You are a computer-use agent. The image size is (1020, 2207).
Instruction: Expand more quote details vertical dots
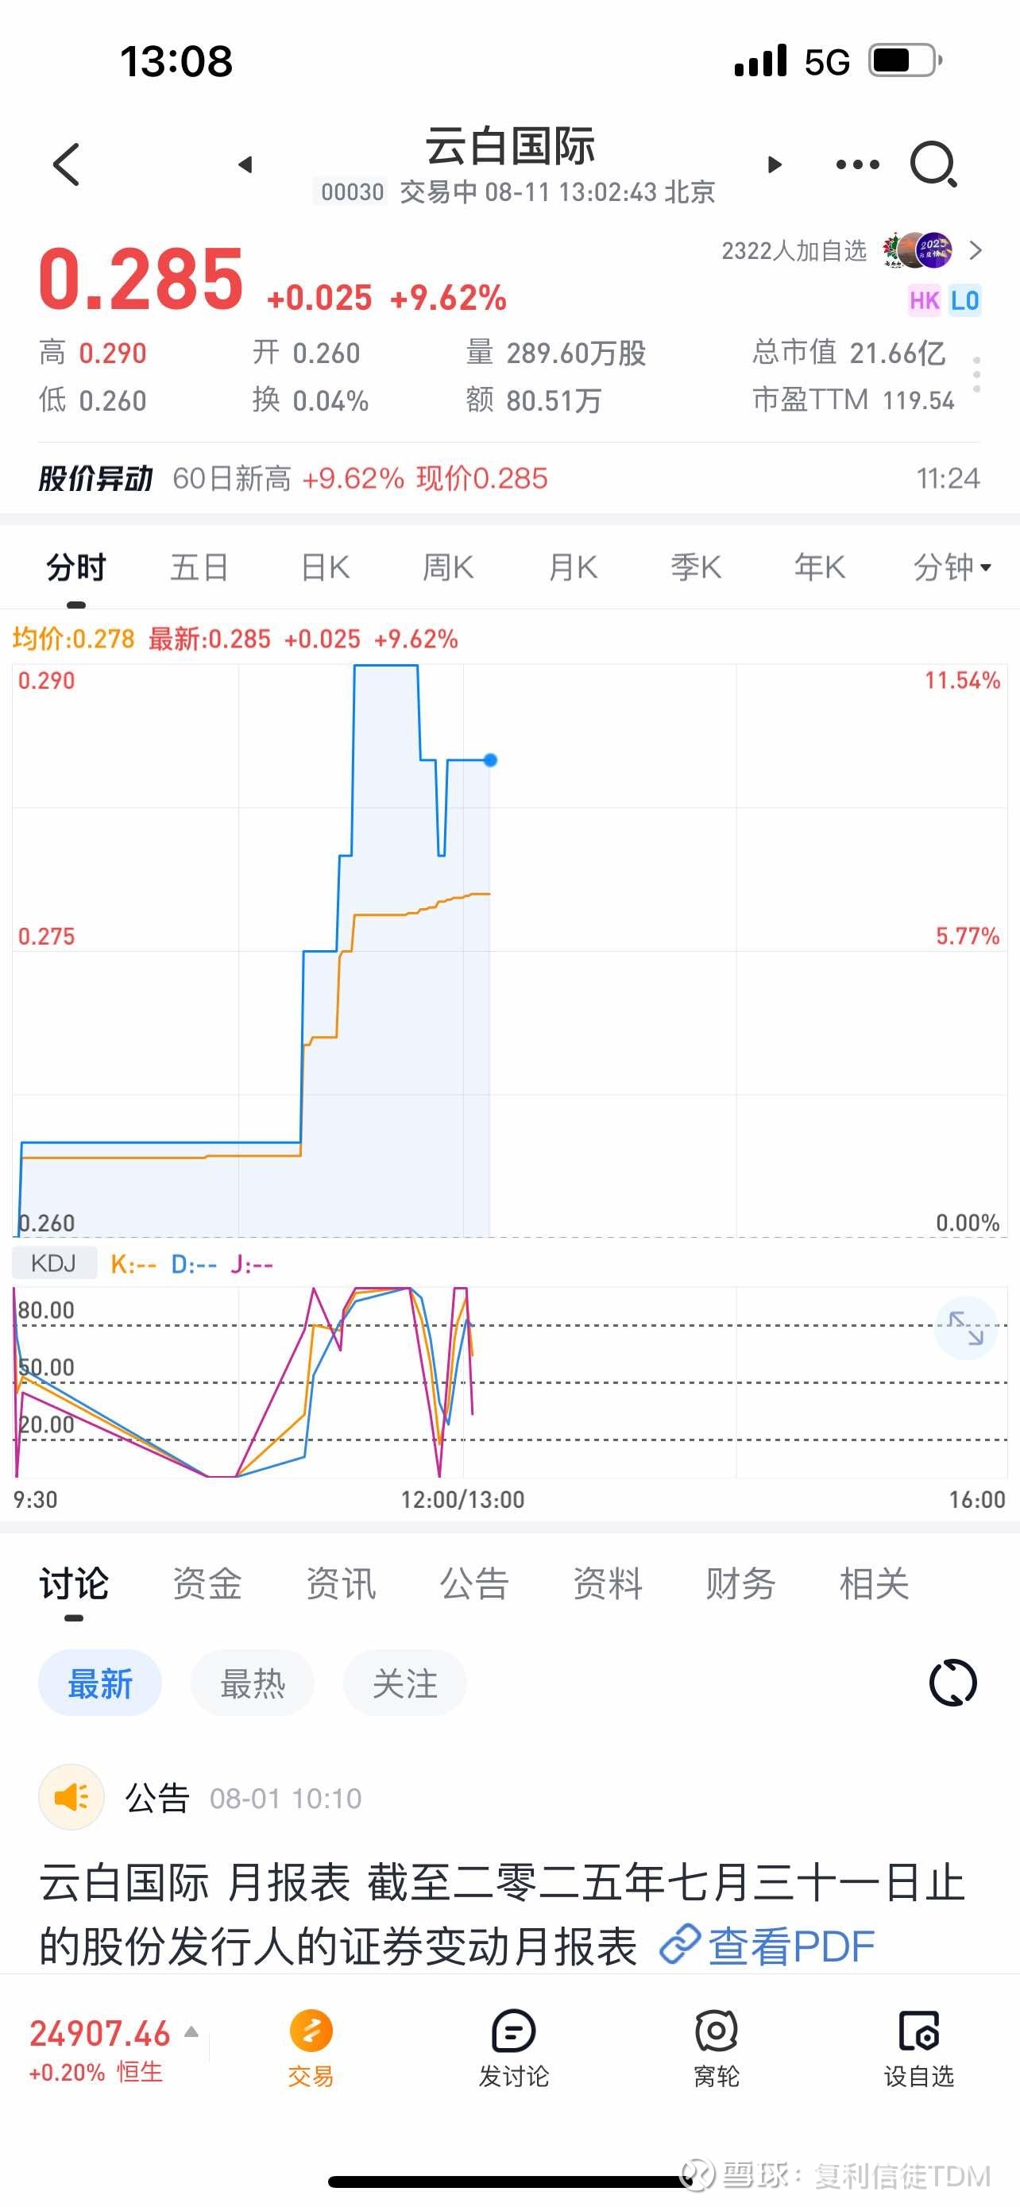(976, 375)
